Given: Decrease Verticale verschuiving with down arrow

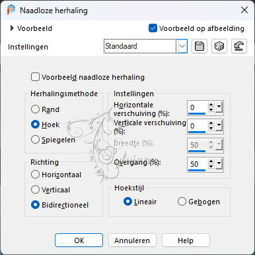Looking at the screenshot, I should 211,128.
